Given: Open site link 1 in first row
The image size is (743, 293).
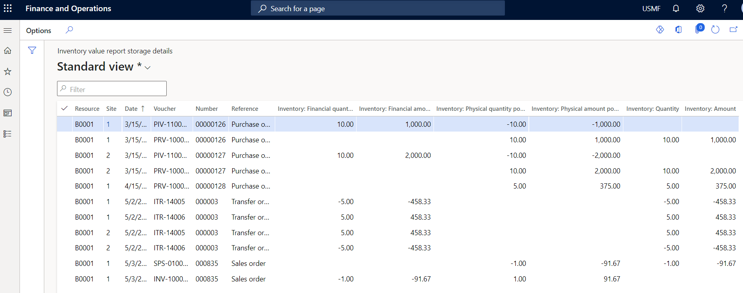Looking at the screenshot, I should point(108,124).
